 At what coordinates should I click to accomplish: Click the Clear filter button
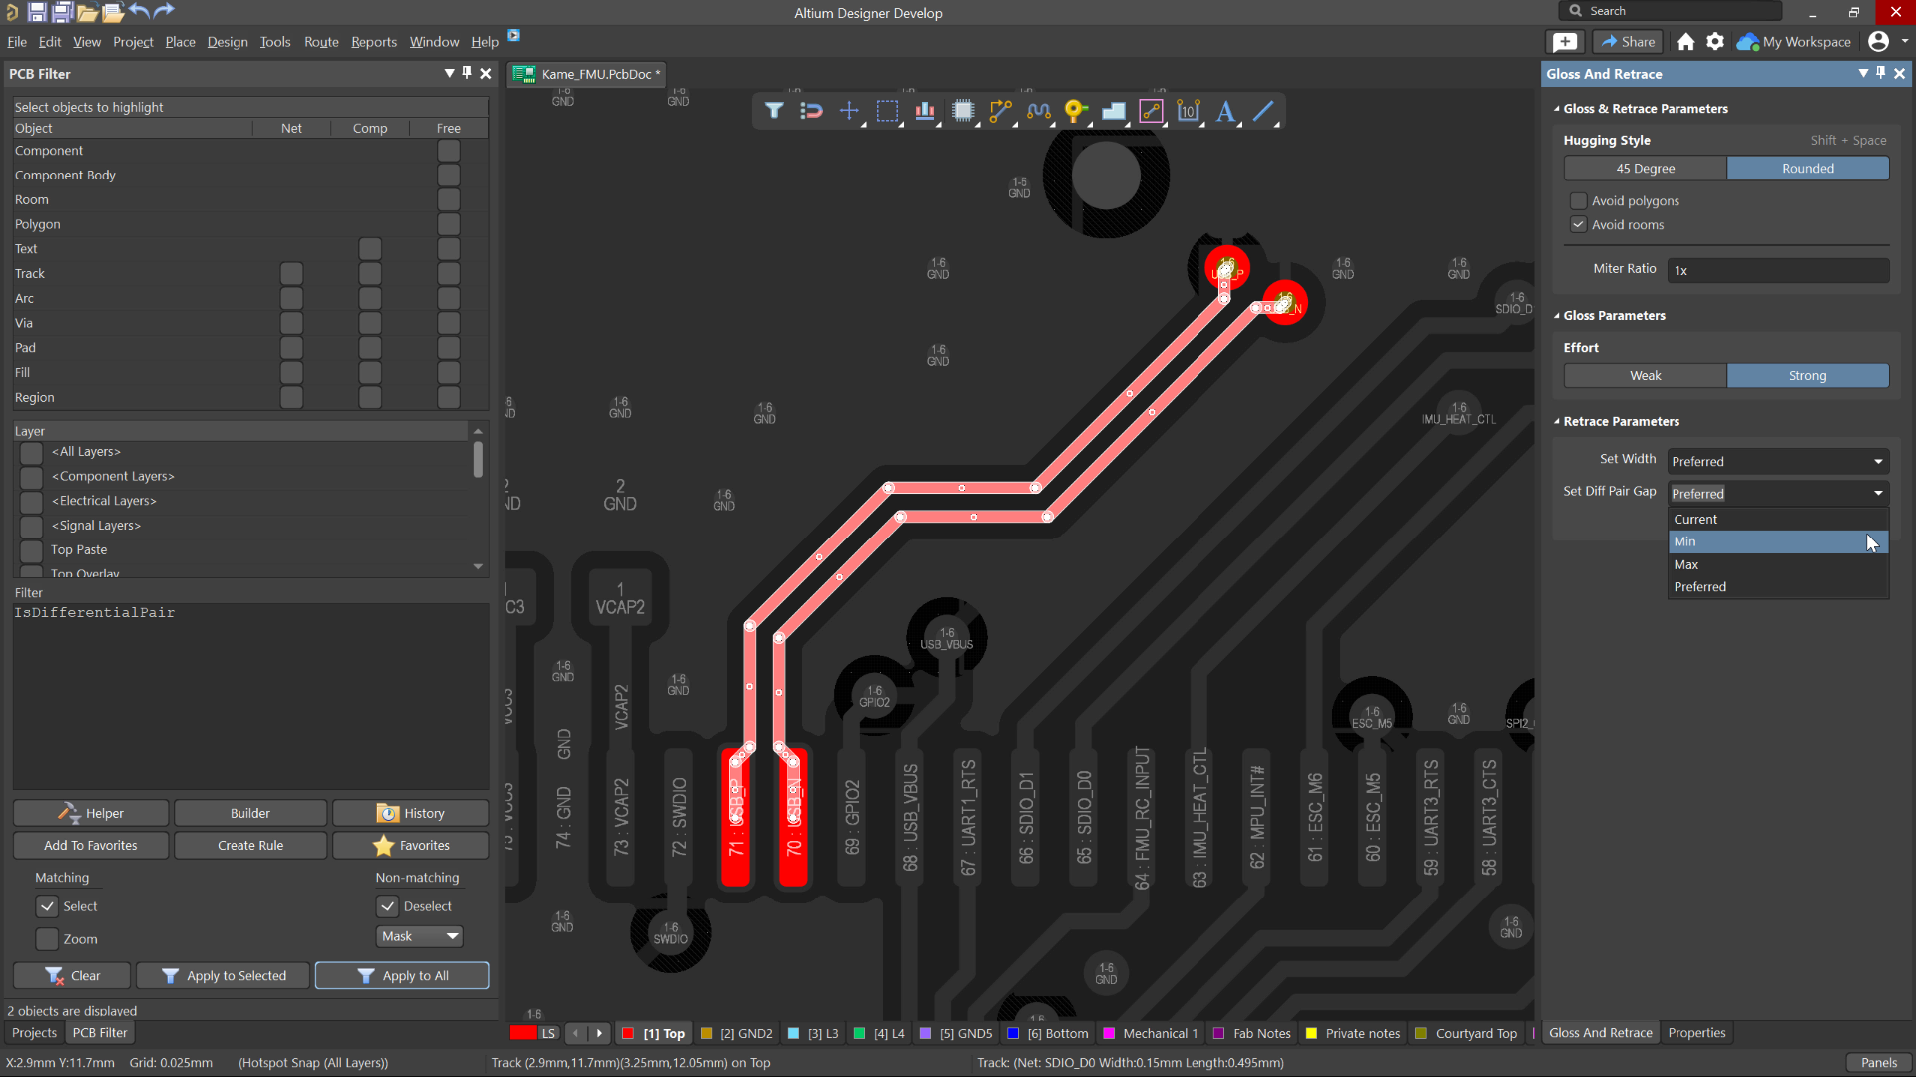click(x=72, y=976)
